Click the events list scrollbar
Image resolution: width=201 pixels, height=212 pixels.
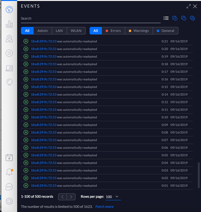[199, 175]
